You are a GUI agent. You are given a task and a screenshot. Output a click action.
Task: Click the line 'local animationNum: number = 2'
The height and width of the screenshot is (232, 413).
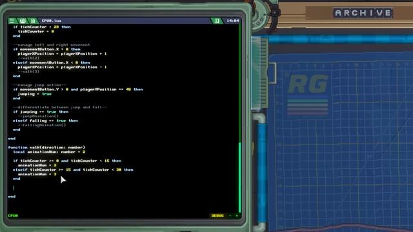click(x=49, y=152)
